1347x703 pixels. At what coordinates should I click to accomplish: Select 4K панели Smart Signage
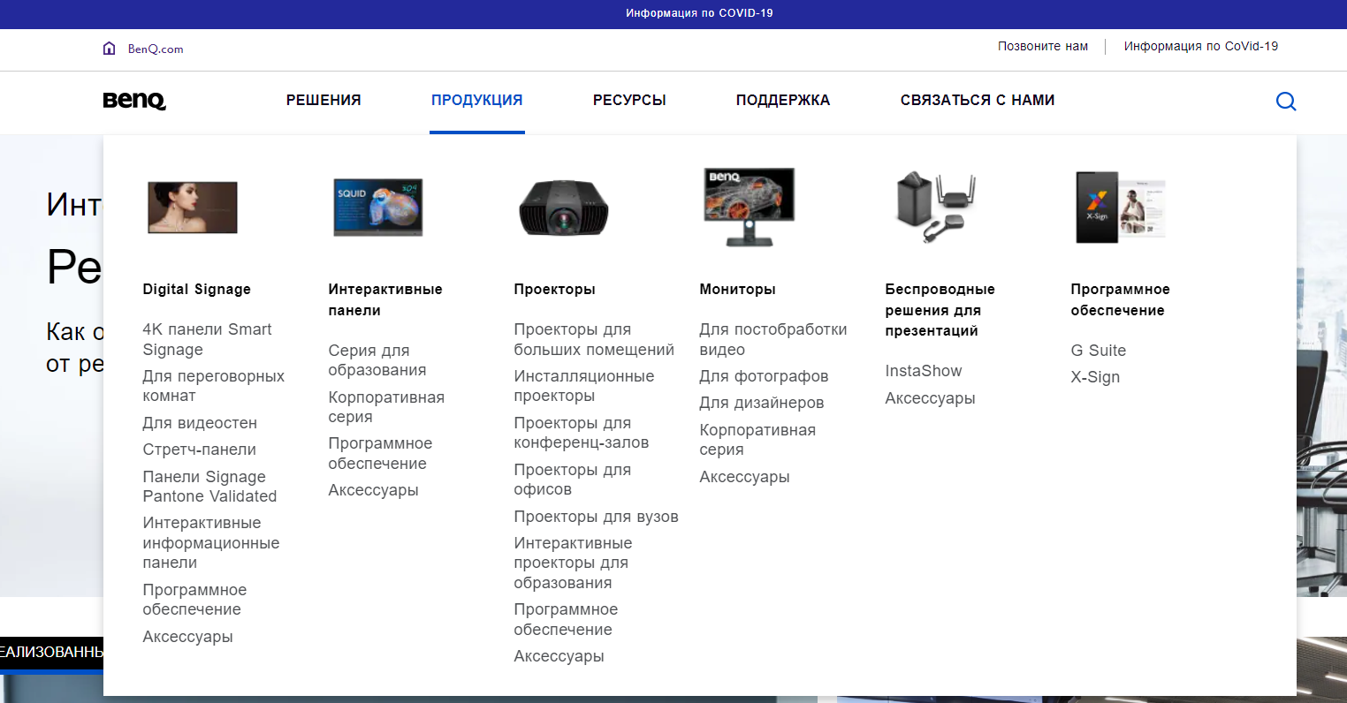(x=208, y=340)
